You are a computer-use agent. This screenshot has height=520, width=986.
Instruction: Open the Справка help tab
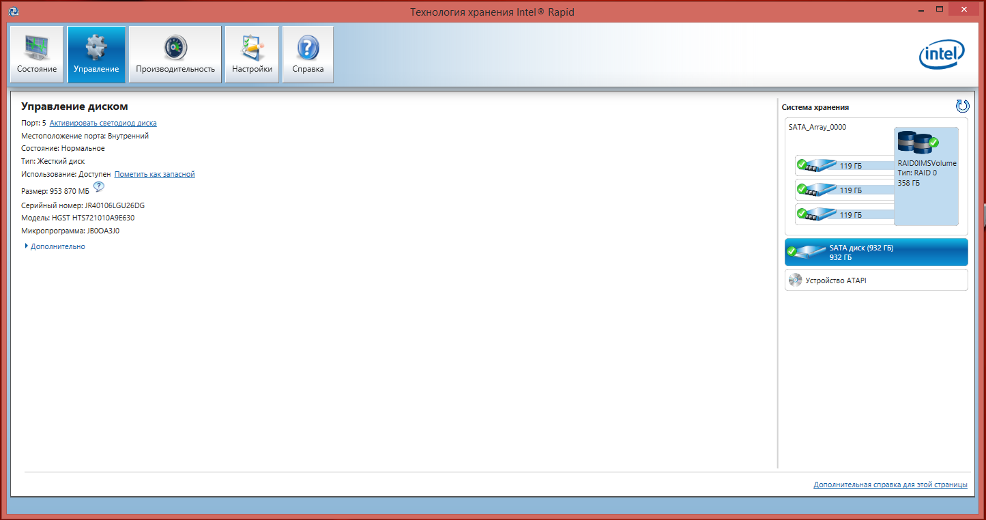(x=308, y=55)
